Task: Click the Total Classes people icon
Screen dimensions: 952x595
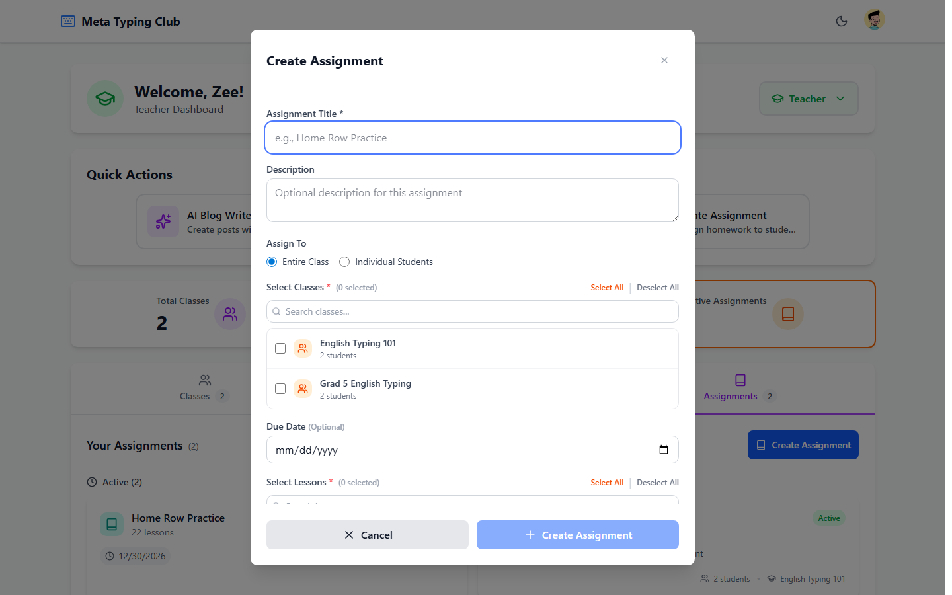Action: (230, 314)
